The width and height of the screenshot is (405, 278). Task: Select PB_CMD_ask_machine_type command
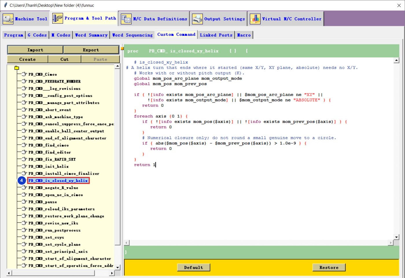click(x=56, y=117)
